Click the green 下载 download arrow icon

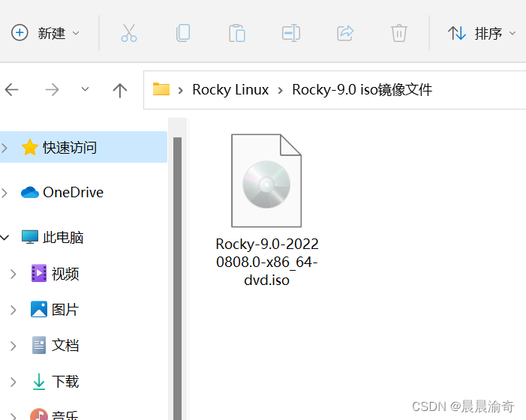click(39, 382)
